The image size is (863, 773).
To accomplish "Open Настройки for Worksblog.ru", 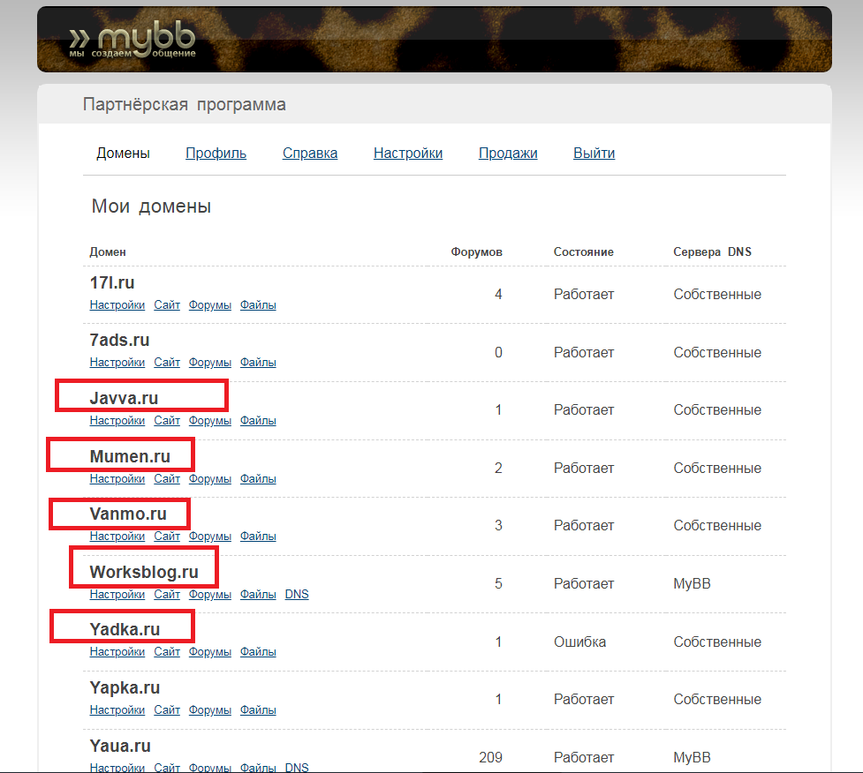I will pos(117,595).
